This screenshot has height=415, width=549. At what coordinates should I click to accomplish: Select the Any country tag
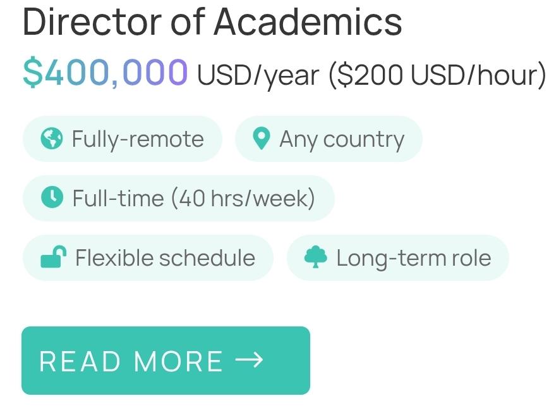pyautogui.click(x=329, y=139)
